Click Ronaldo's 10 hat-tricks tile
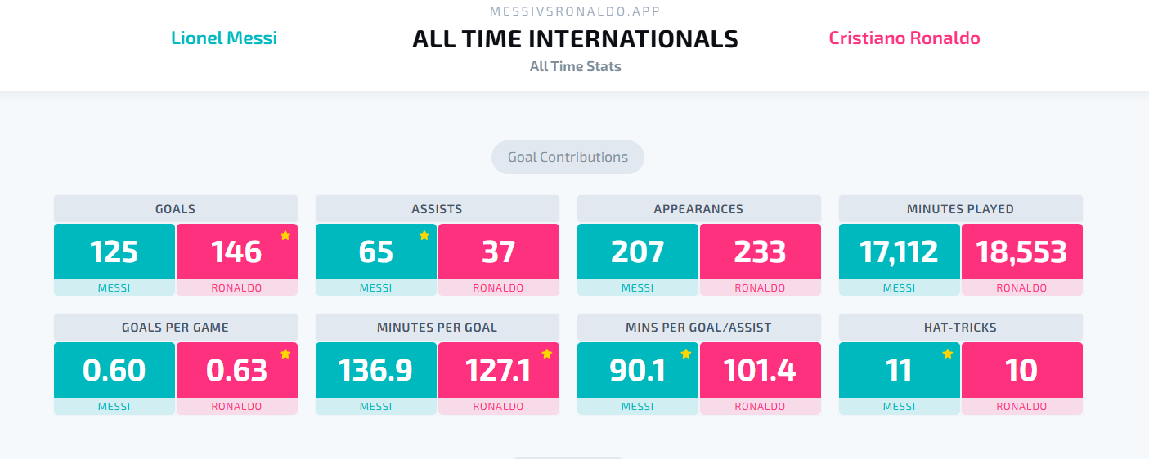Screen dimensions: 1149x459 1022,370
